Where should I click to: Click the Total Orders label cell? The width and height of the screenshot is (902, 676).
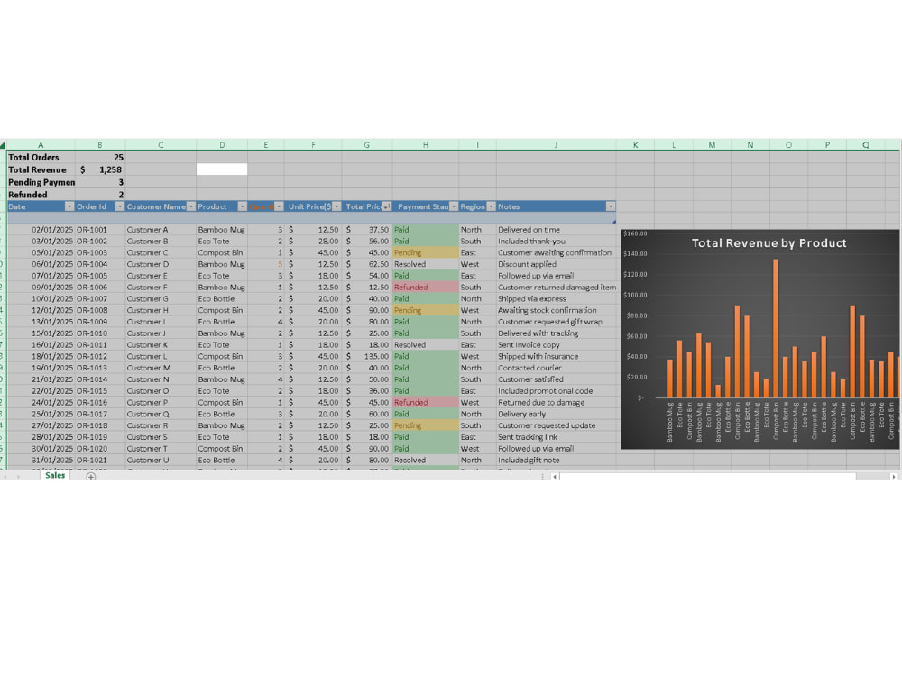click(x=41, y=157)
